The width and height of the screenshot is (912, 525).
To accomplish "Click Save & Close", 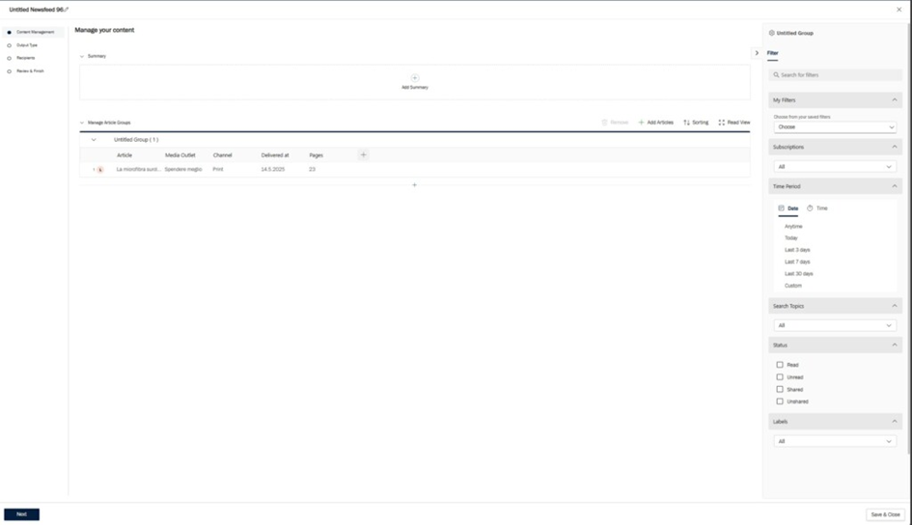I will point(885,514).
